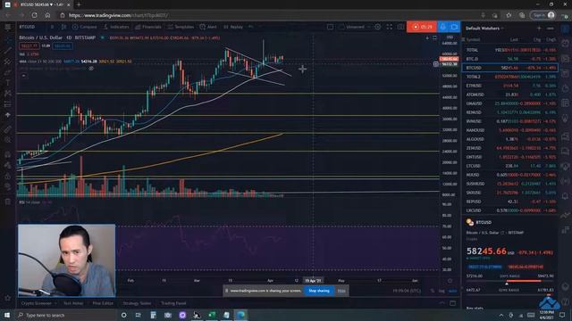Image resolution: width=572 pixels, height=321 pixels.
Task: Select the patterns drawing tool
Action: [8, 94]
